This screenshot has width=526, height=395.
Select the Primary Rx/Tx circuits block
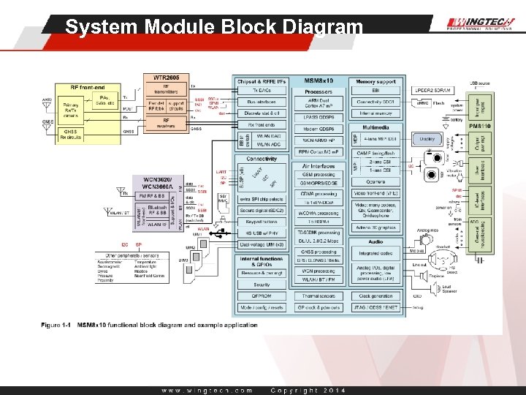71,110
